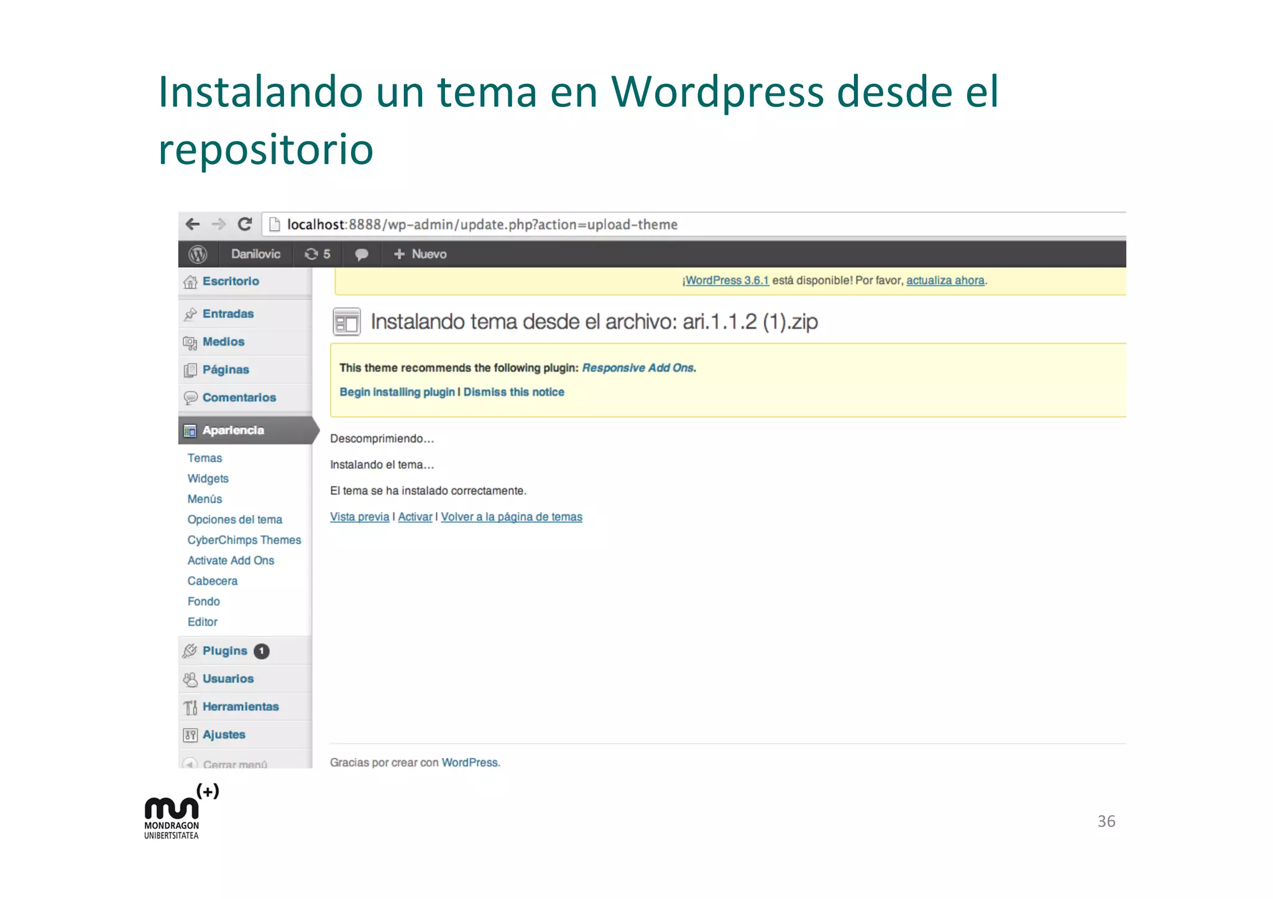
Task: Open Entradas in the sidebar
Action: [228, 314]
